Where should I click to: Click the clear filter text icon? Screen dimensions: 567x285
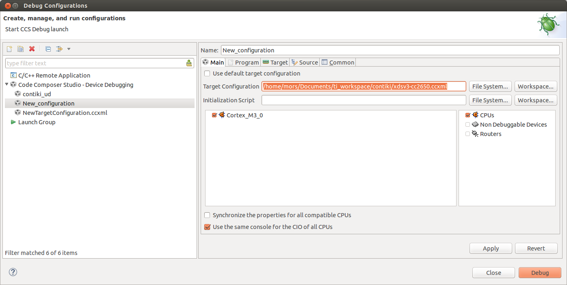[x=189, y=63]
